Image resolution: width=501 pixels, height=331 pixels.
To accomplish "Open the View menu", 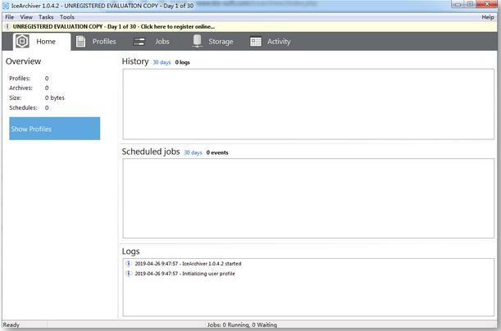I will click(26, 17).
